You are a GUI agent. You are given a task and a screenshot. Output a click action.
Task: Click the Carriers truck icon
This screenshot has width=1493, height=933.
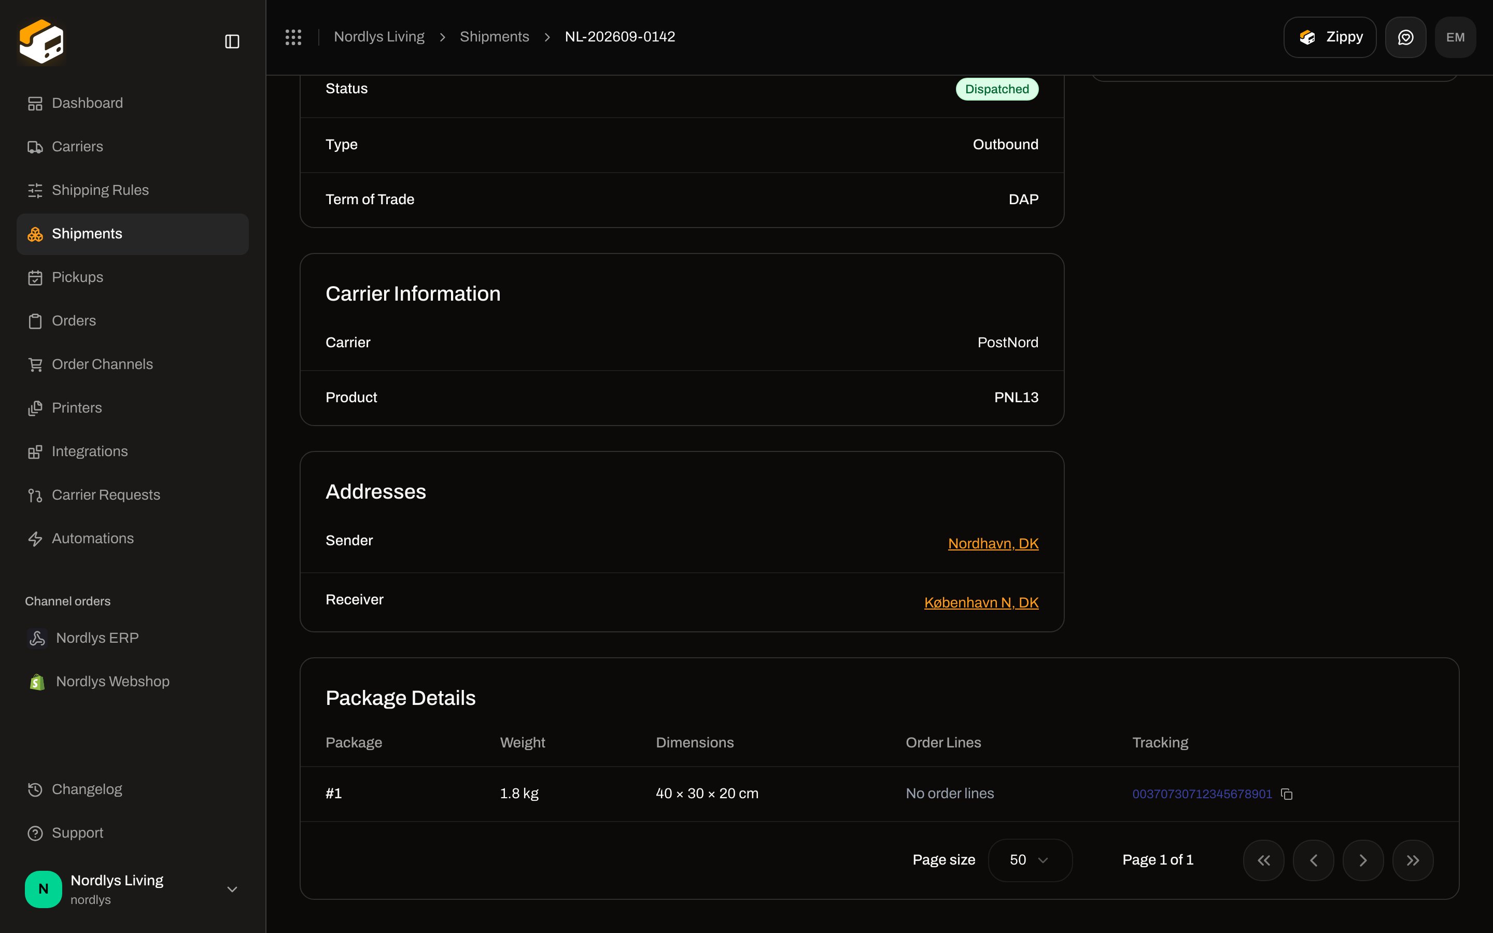click(35, 147)
